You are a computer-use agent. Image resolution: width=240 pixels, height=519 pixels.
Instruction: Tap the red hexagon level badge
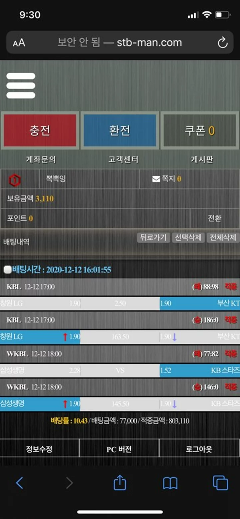[14, 180]
